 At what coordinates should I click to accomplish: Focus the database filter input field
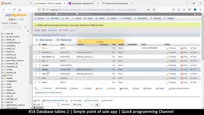(15, 27)
